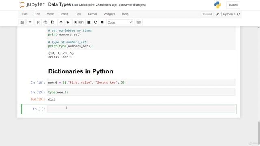Click the Dictionaries in Python heading
This screenshot has width=260, height=146.
[x=80, y=71]
